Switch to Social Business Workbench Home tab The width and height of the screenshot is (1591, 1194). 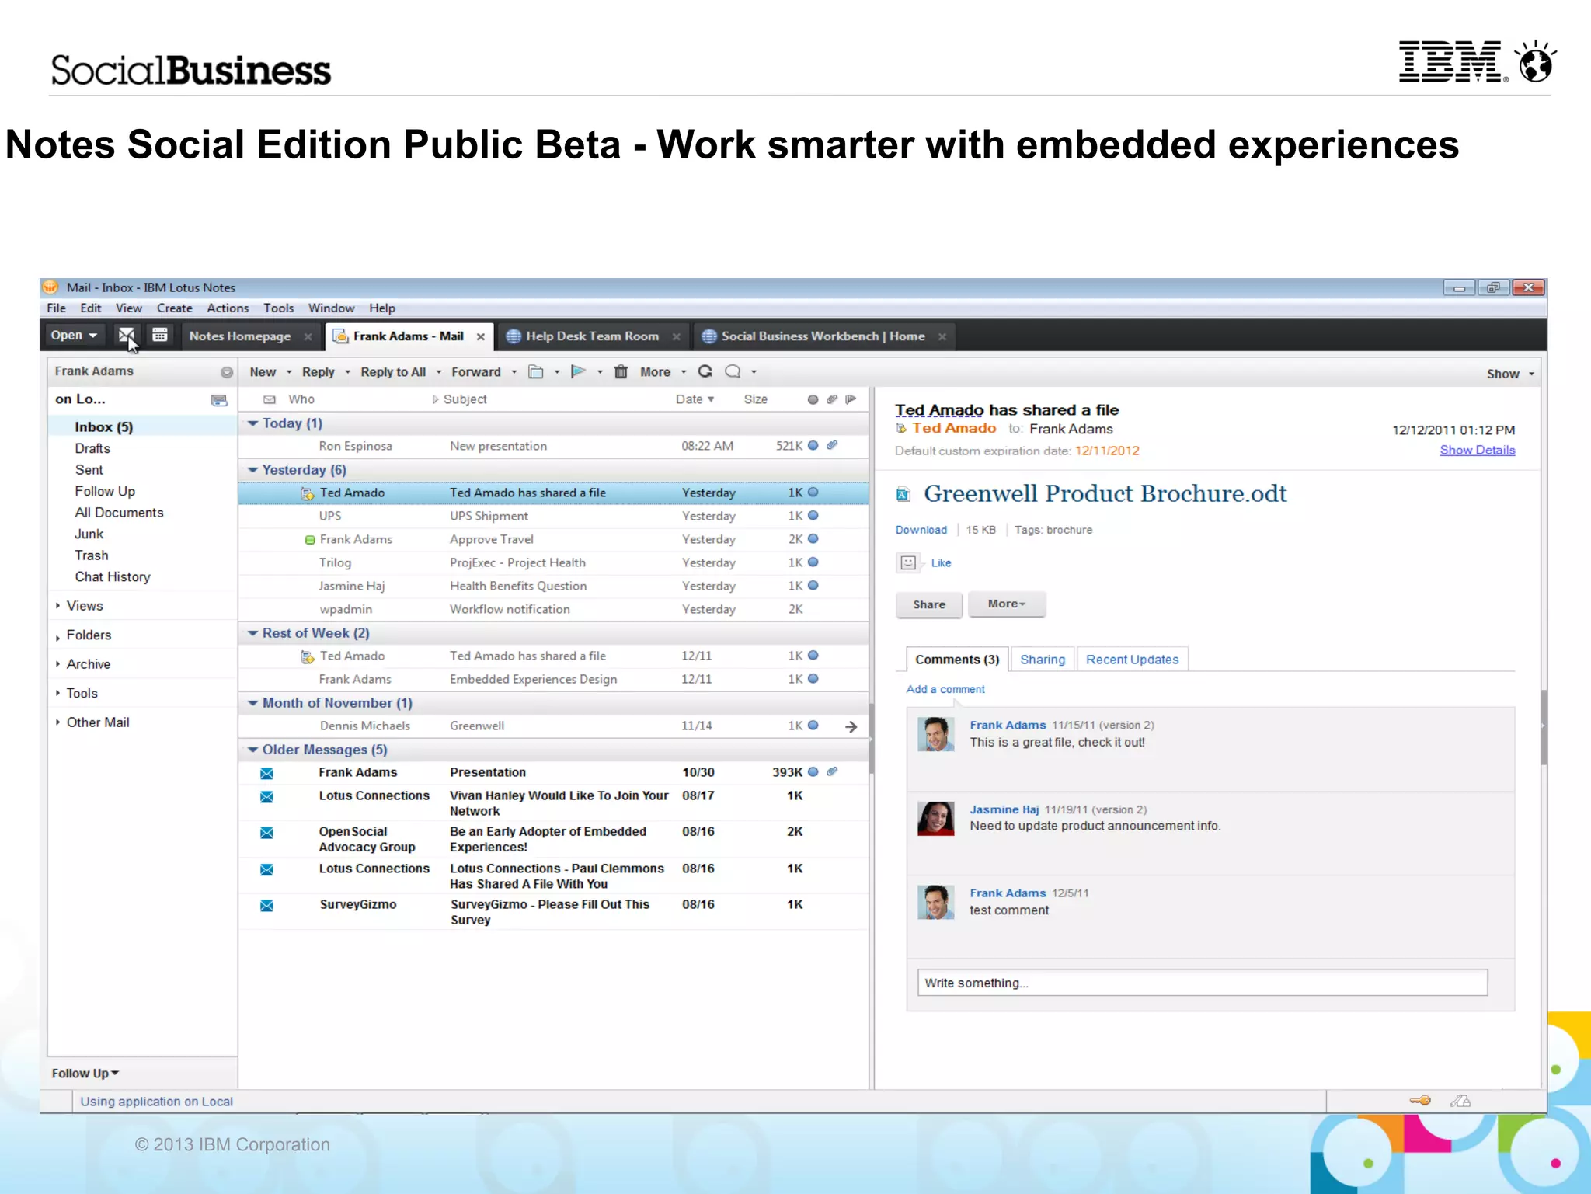click(823, 336)
